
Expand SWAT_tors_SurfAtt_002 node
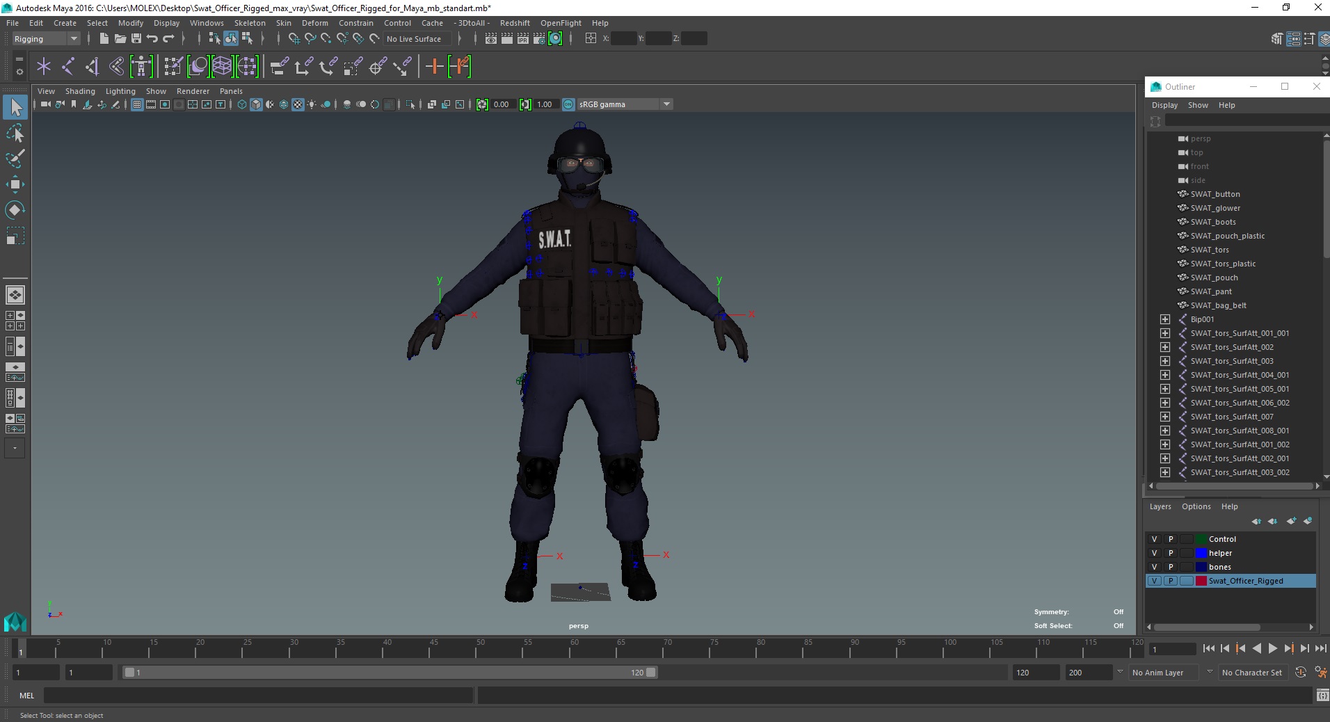click(x=1165, y=347)
